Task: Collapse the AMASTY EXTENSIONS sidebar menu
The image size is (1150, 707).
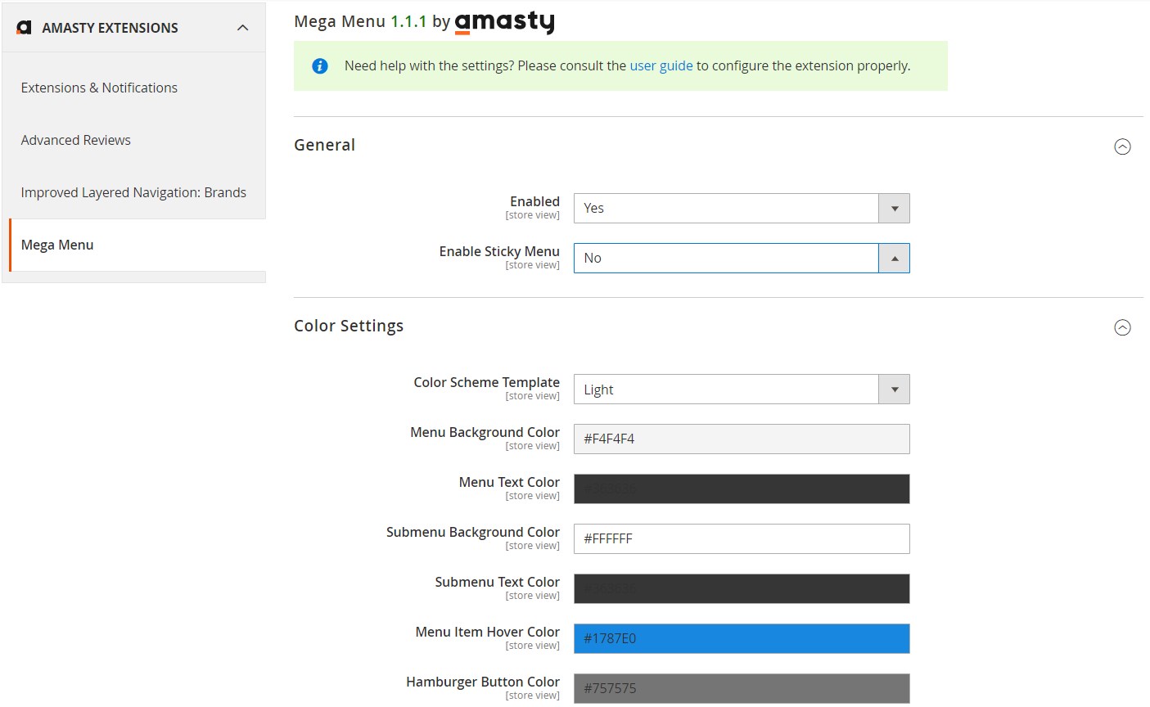Action: click(242, 26)
